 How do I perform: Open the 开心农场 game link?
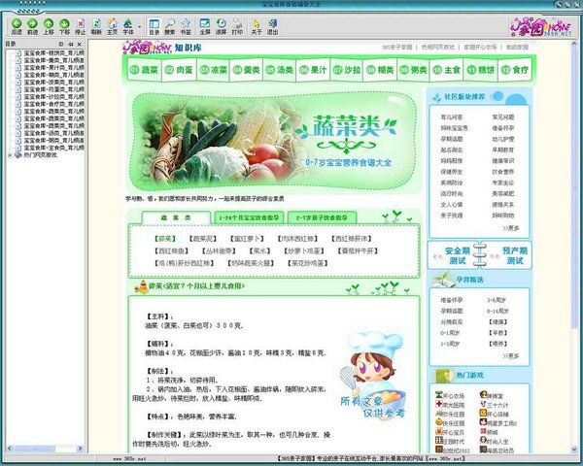tap(450, 396)
